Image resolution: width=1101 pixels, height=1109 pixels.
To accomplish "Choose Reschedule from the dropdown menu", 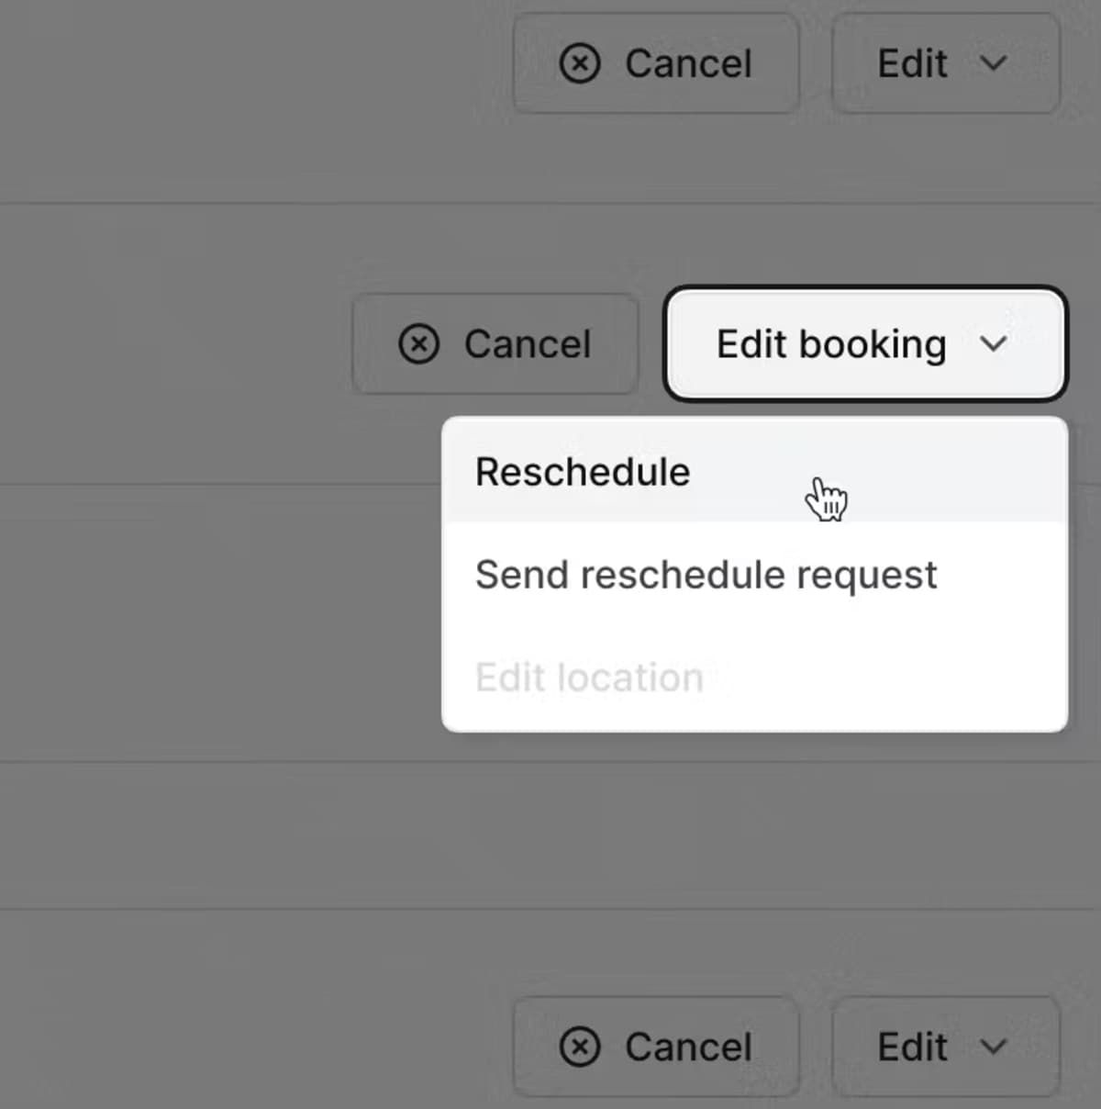I will (x=583, y=472).
